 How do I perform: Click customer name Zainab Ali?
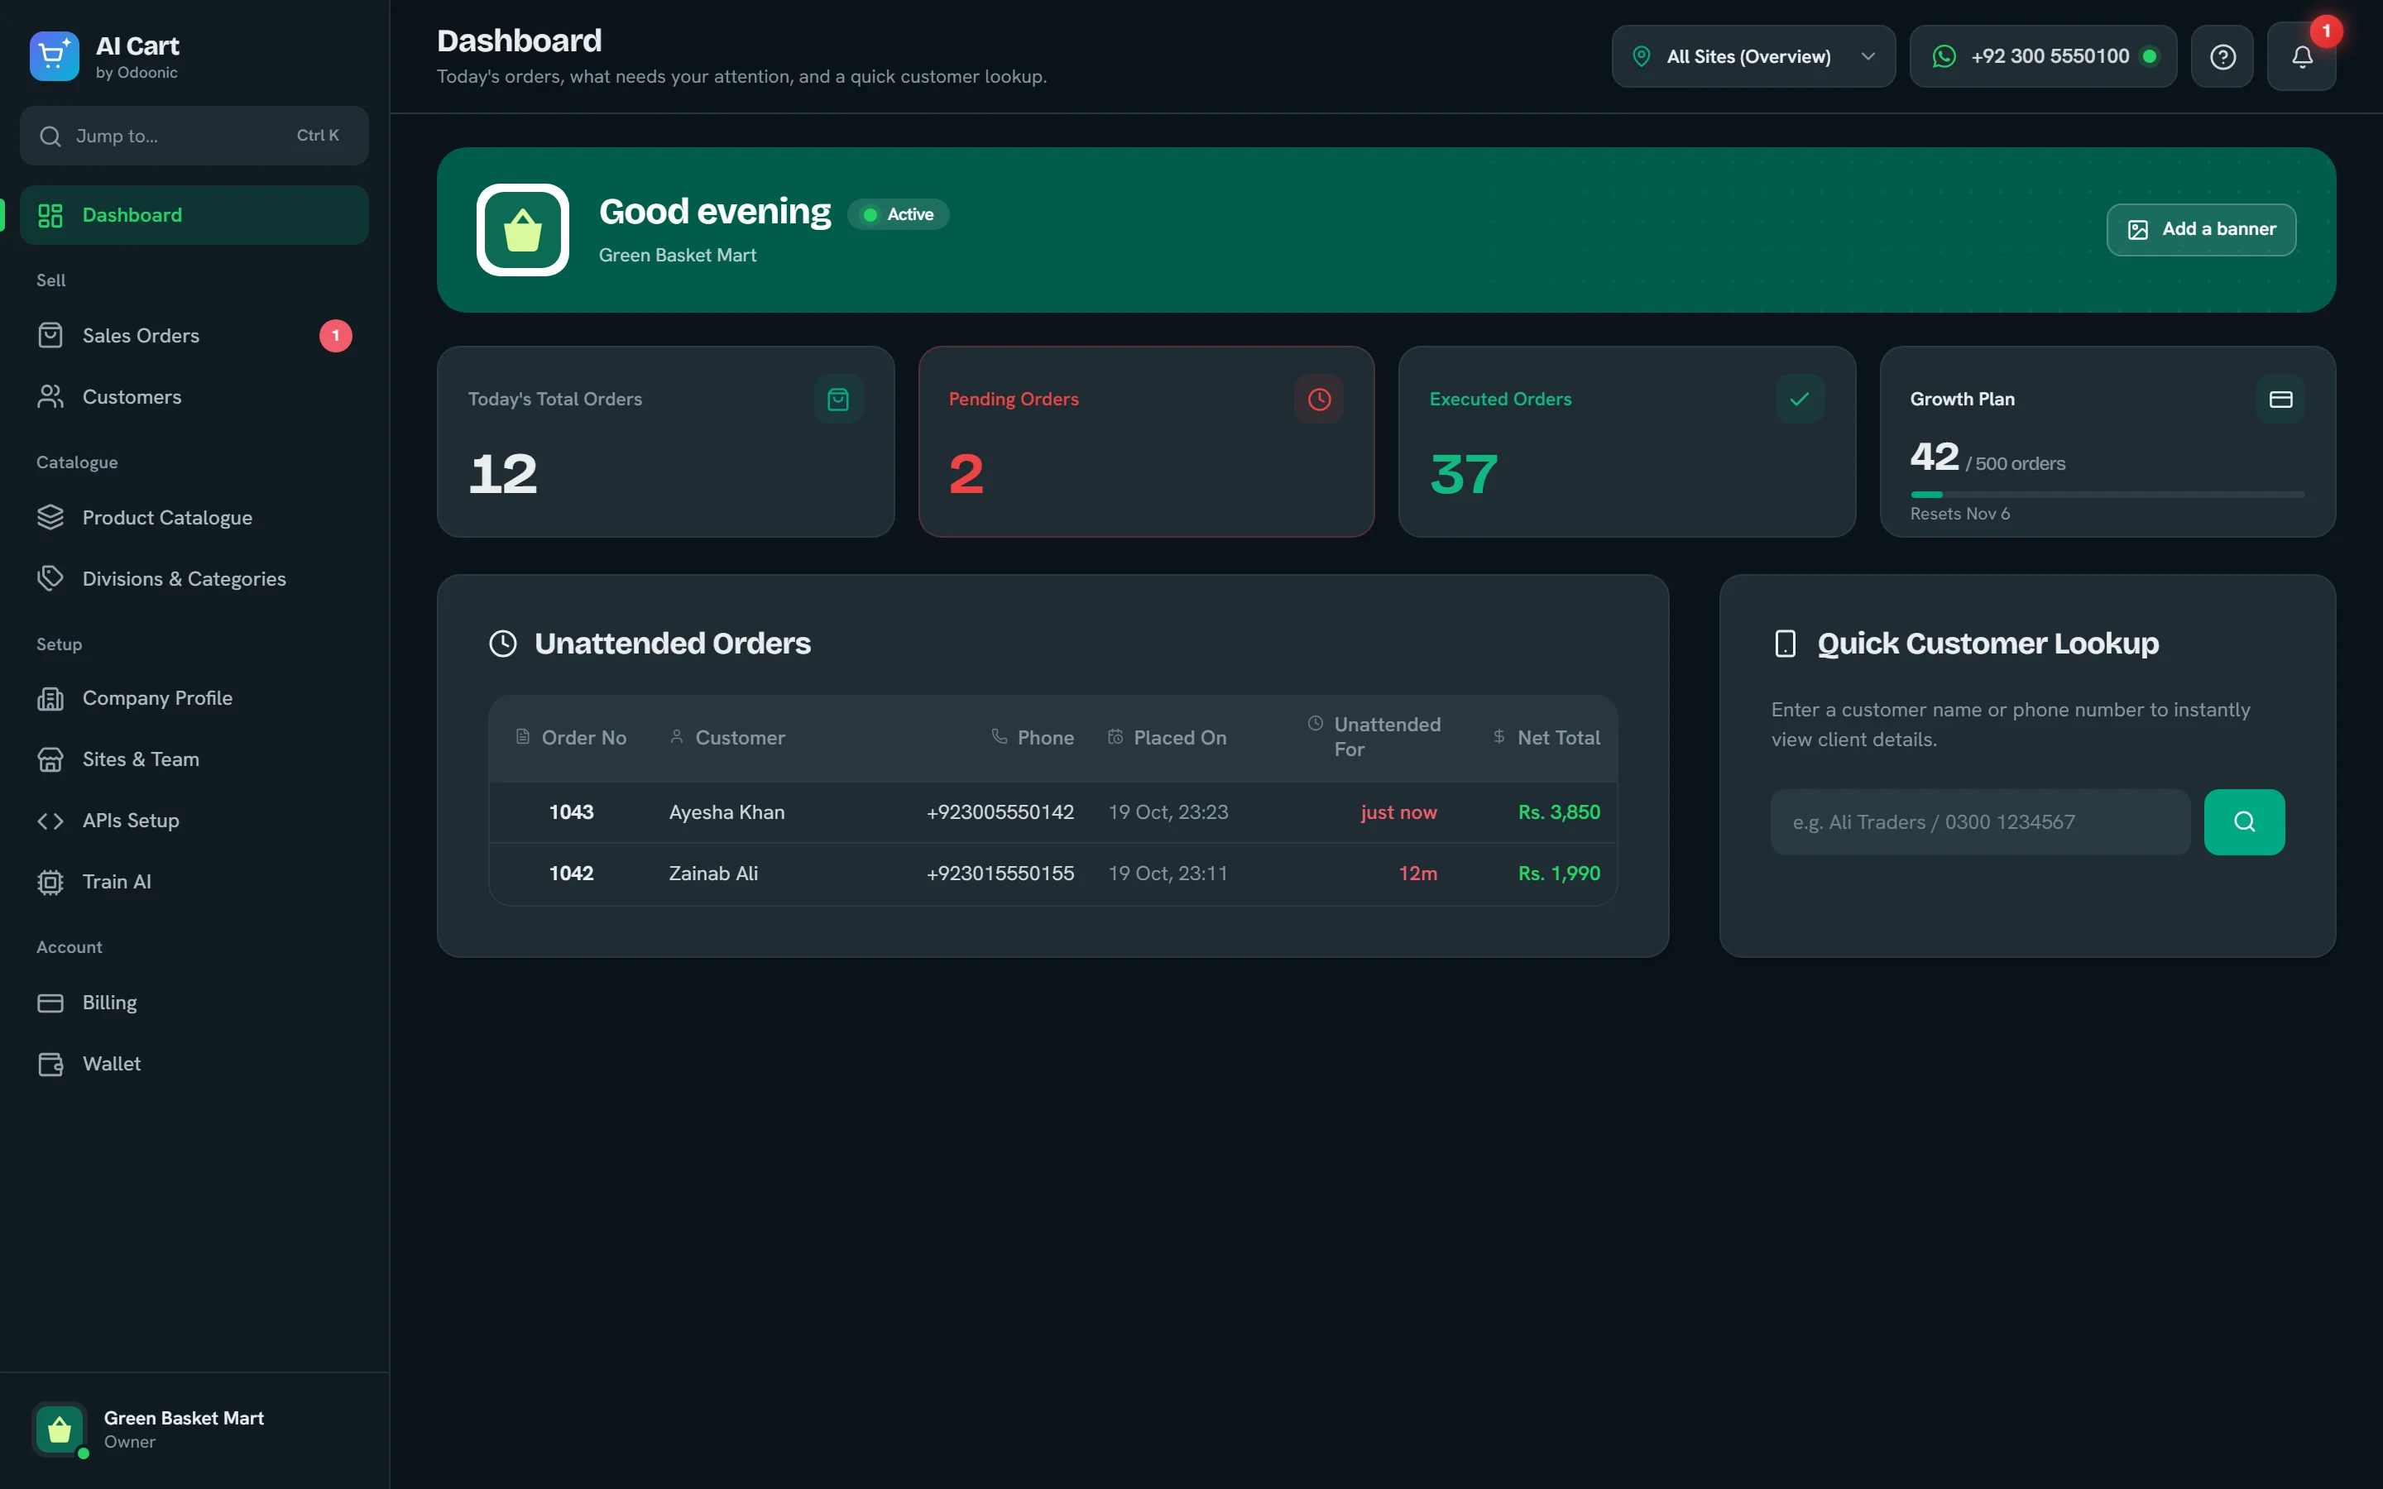713,874
